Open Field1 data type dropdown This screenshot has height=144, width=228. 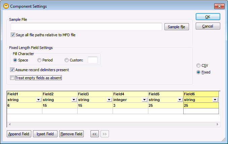point(39,100)
